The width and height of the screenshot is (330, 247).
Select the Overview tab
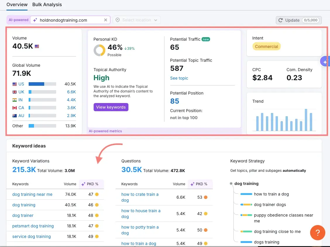[17, 5]
